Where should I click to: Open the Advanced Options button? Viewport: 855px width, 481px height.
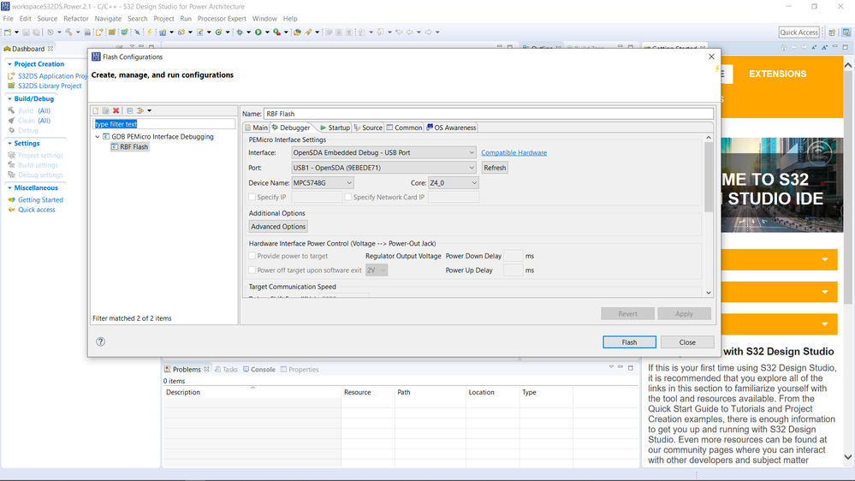[x=278, y=226]
